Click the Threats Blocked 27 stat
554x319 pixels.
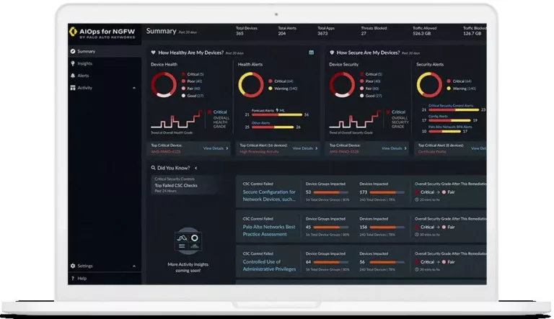tap(374, 31)
